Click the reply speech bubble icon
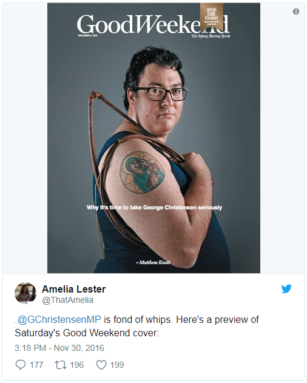307x383 pixels. (x=21, y=365)
